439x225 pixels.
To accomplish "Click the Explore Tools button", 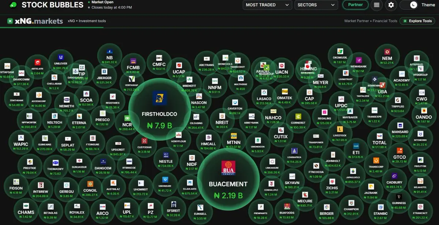I will pos(417,21).
